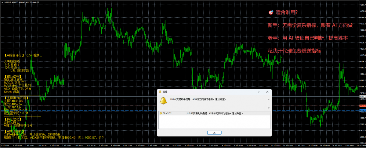Click the help question mark in alert dialog
The image size is (366, 148).
[x=259, y=92]
